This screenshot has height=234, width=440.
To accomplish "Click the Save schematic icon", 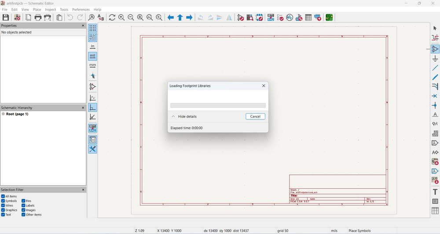I will click(x=6, y=18).
